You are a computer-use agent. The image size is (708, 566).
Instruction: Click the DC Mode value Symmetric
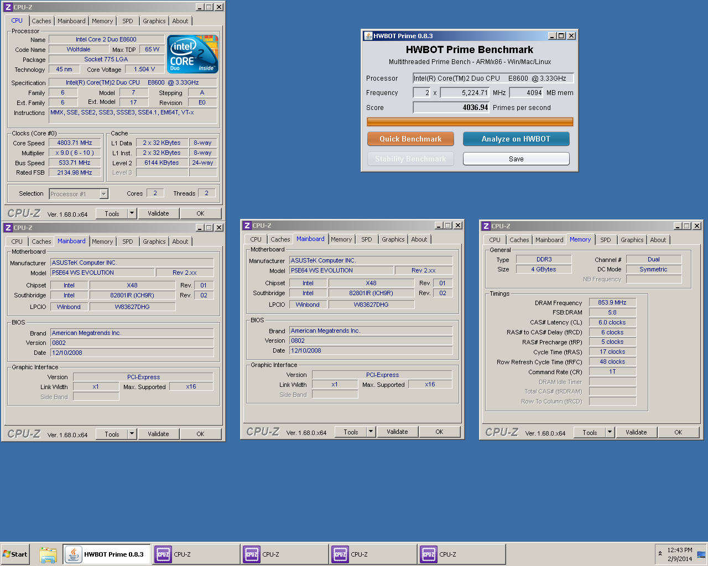(654, 269)
